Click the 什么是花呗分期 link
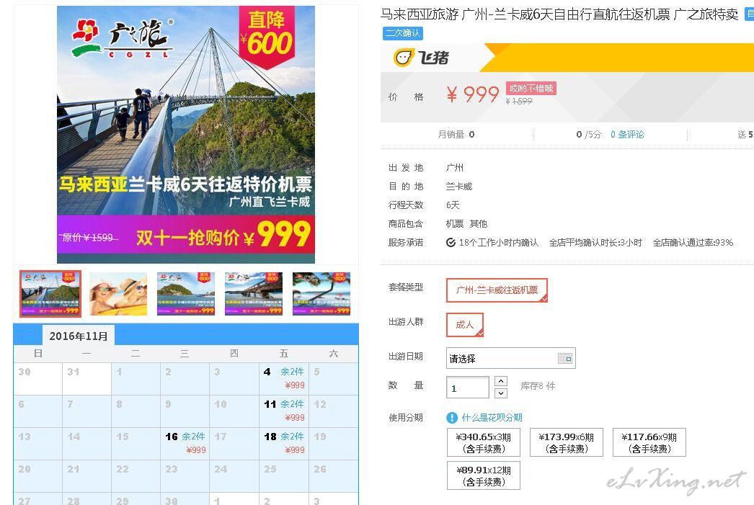This screenshot has height=505, width=754. click(492, 418)
